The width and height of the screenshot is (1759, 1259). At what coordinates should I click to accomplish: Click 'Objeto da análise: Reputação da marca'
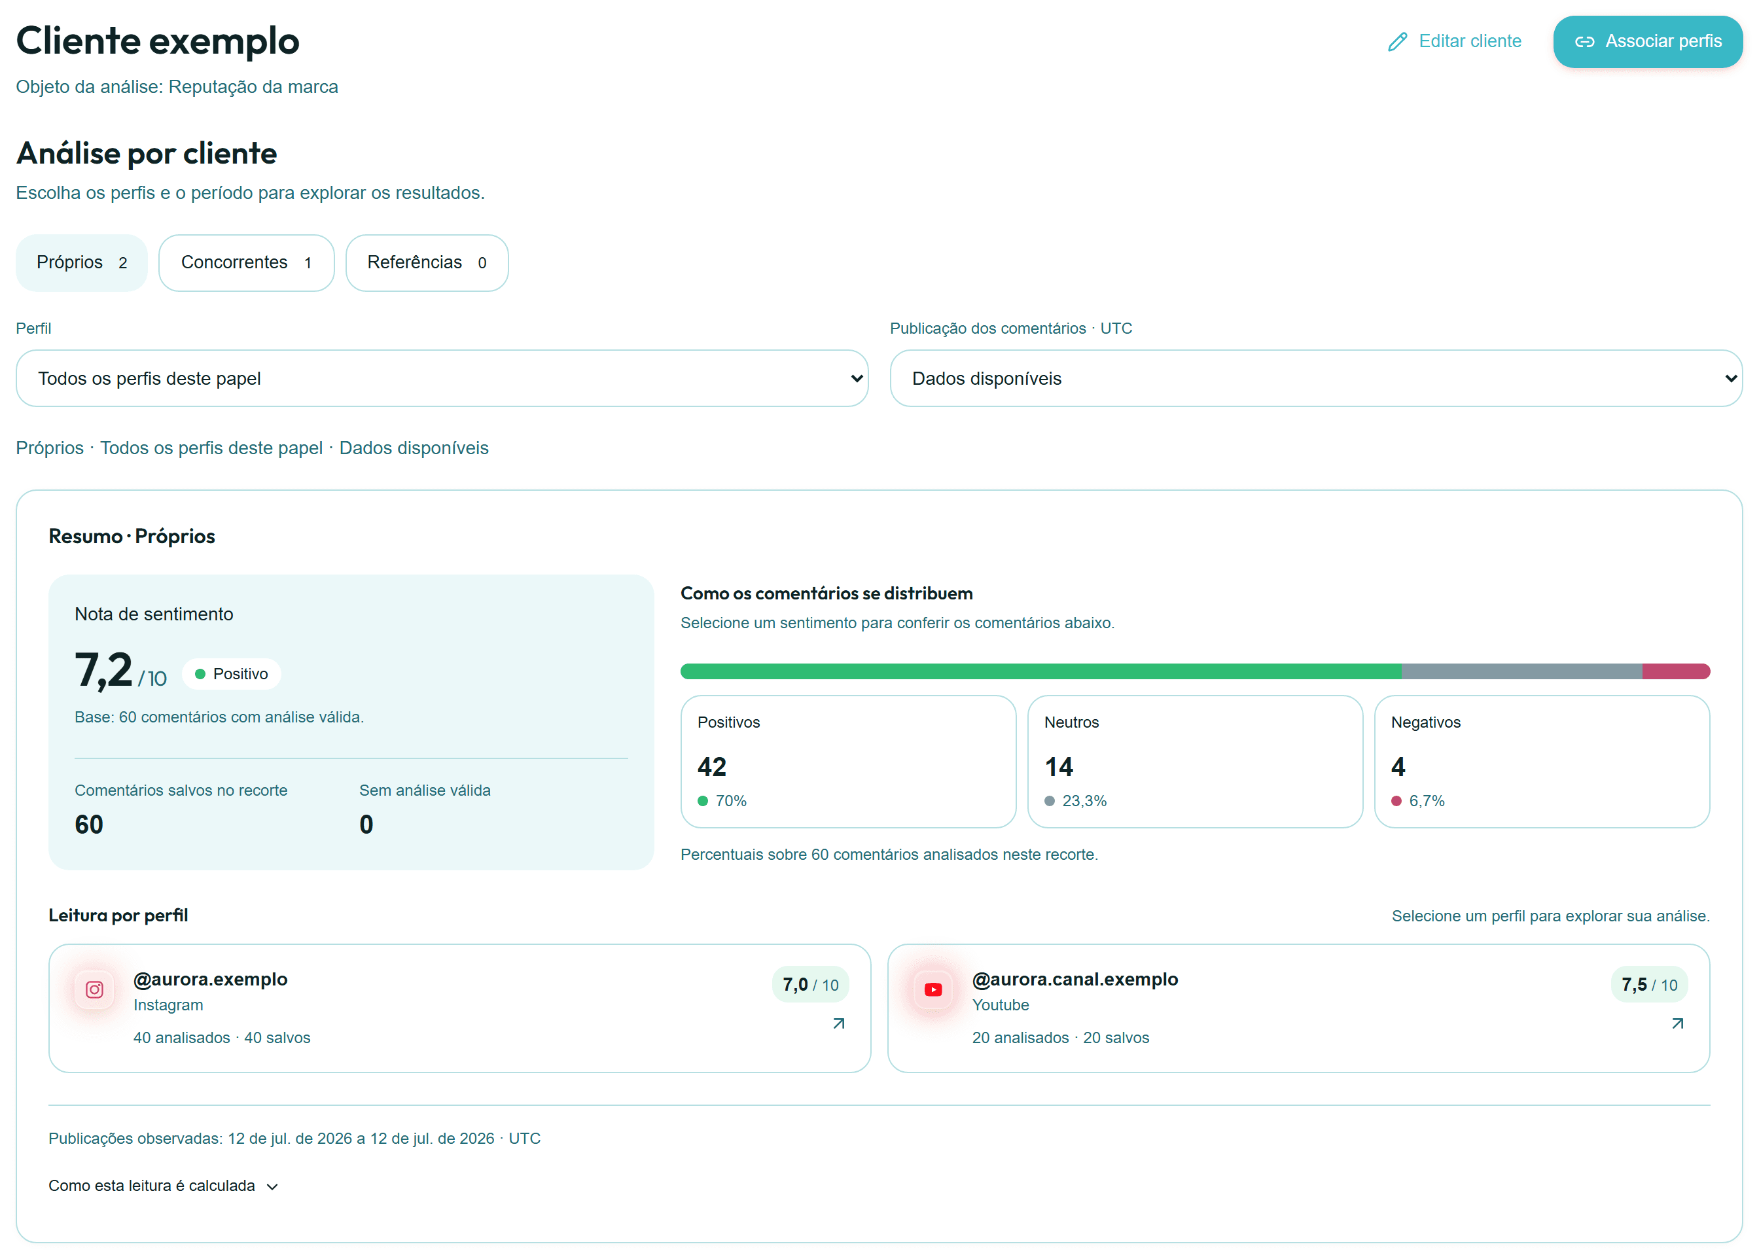coord(177,87)
